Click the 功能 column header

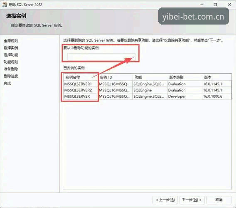point(150,77)
